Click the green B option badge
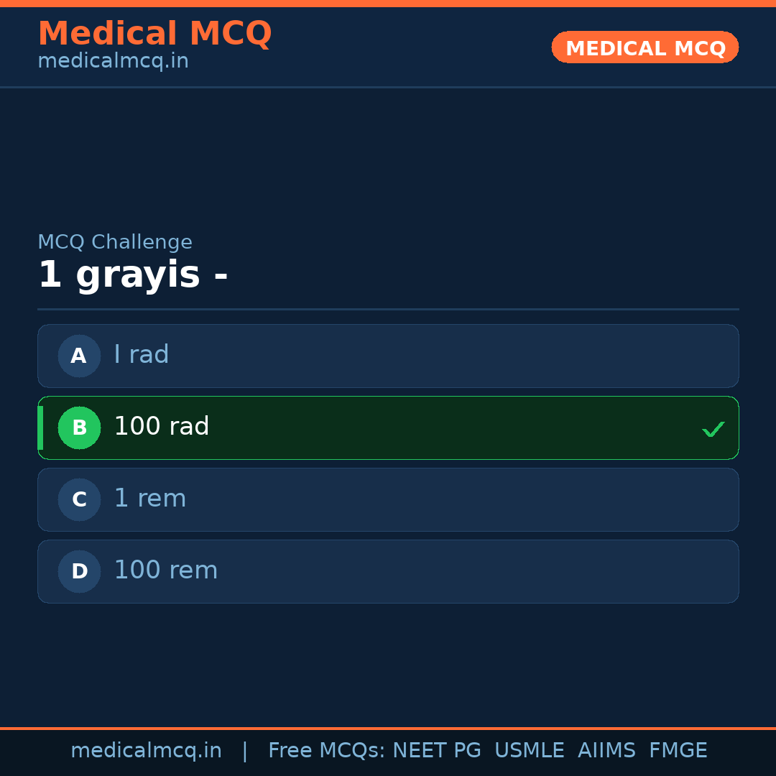This screenshot has height=776, width=776. pyautogui.click(x=79, y=428)
